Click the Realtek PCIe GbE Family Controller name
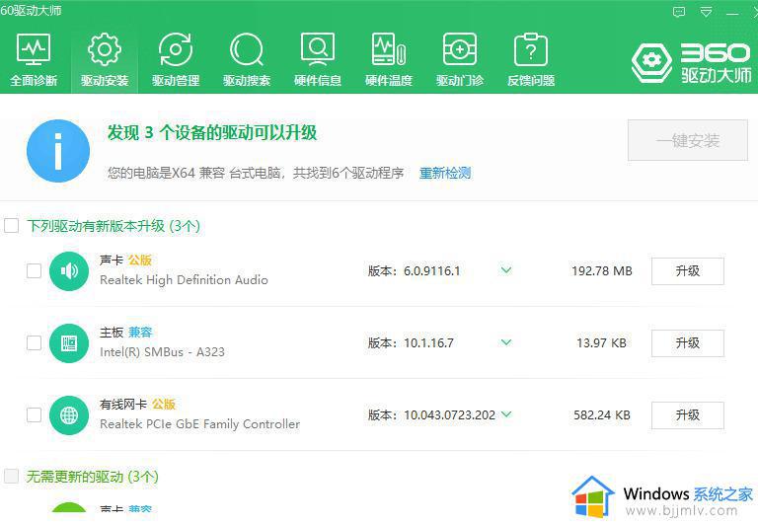Viewport: 758px width, 524px height. (199, 424)
